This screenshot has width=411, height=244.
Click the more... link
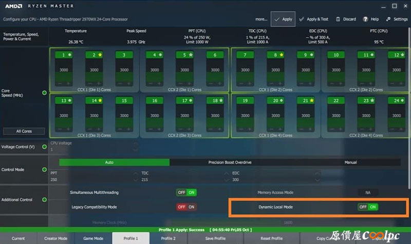261,19
